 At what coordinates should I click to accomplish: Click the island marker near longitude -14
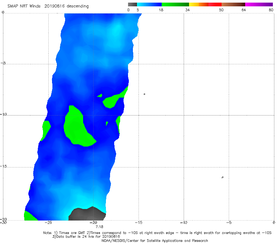[x=144, y=94]
